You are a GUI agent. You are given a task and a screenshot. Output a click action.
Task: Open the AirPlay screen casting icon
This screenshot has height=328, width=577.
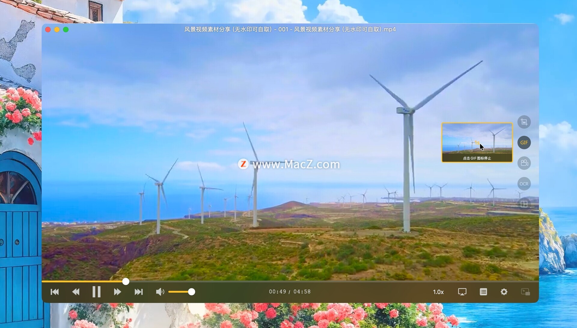pos(462,292)
